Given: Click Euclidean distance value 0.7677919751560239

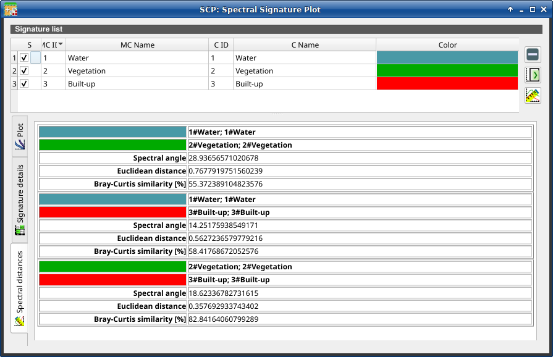Looking at the screenshot, I should pyautogui.click(x=226, y=171).
